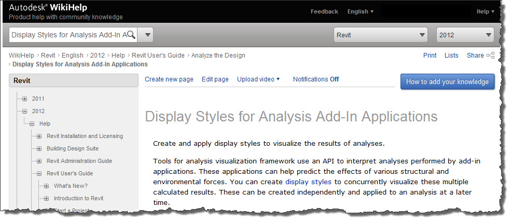
Task: Click in the search text field
Action: point(67,35)
